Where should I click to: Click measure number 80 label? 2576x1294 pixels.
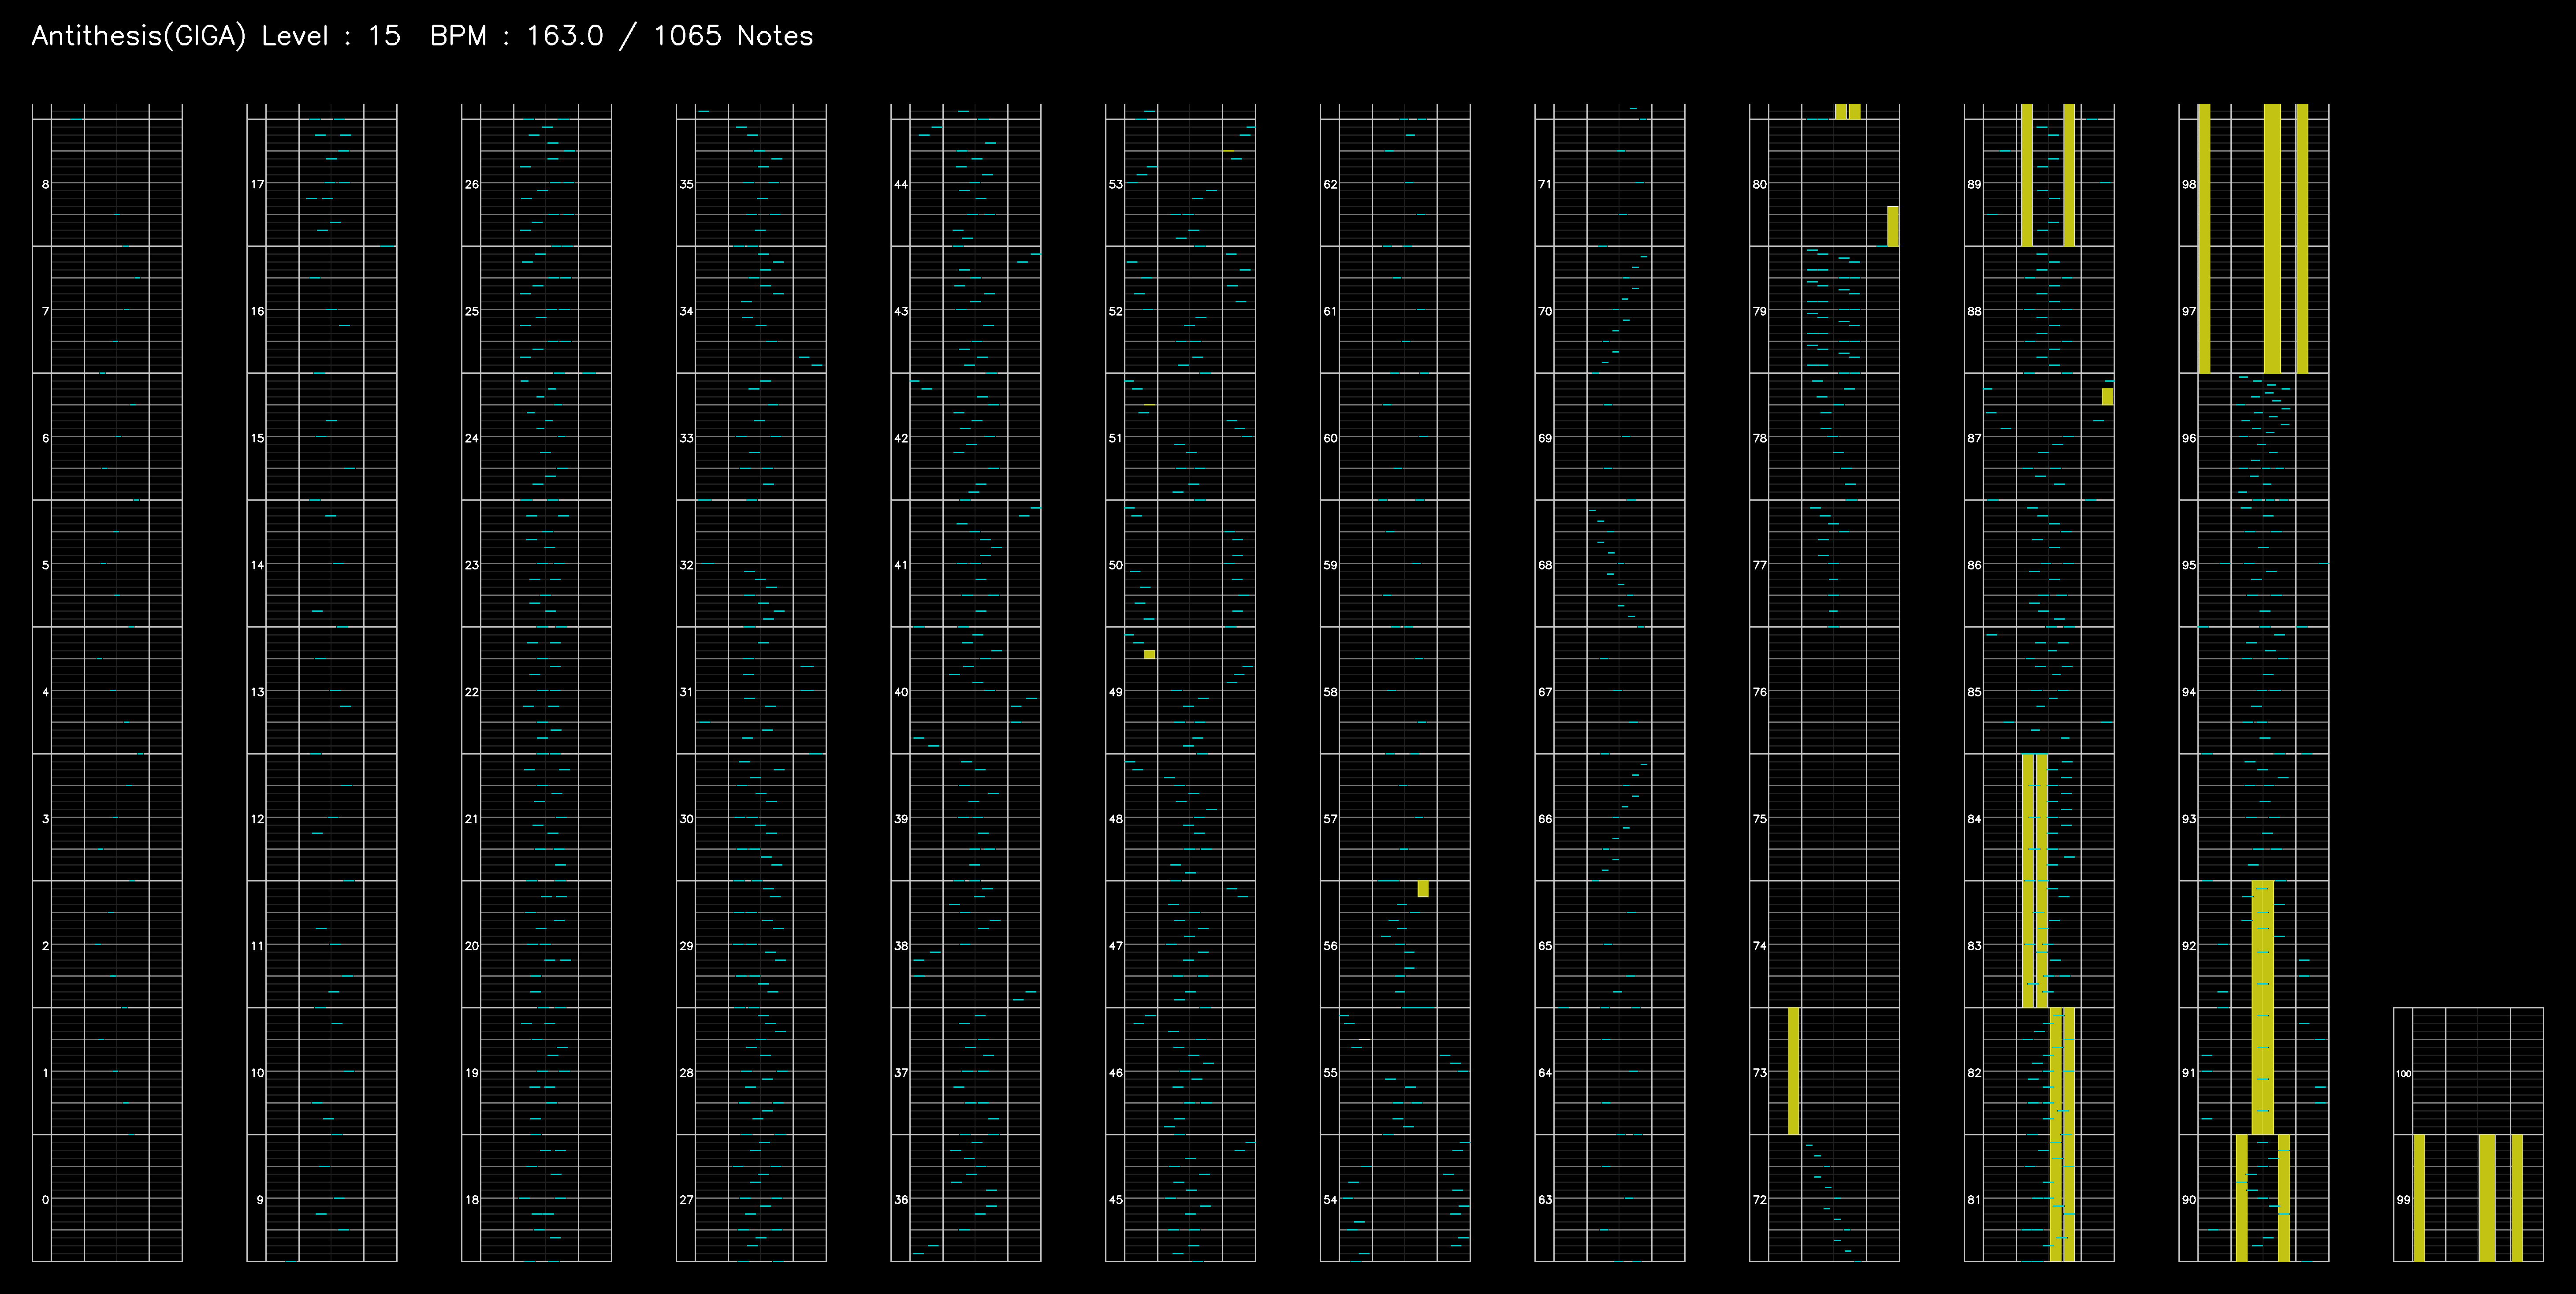(1760, 184)
